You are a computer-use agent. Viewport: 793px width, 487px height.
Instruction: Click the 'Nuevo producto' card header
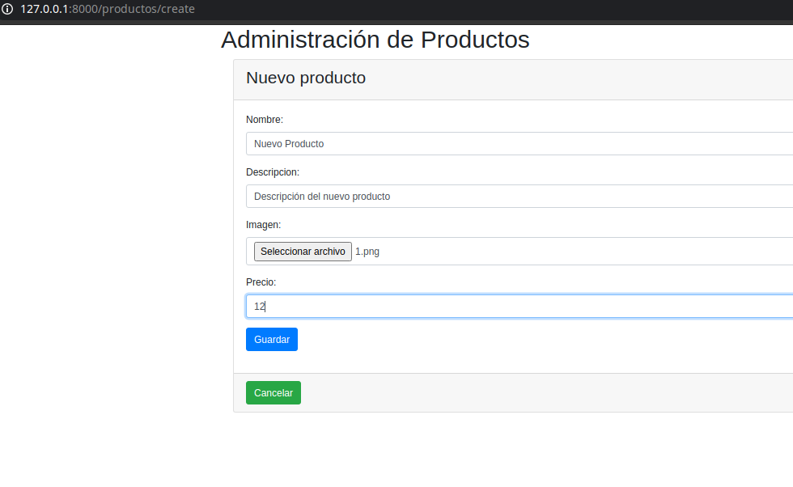pyautogui.click(x=305, y=78)
